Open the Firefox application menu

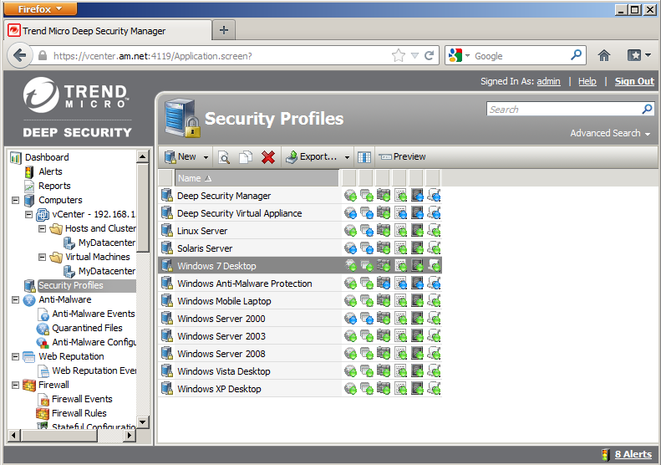(41, 8)
